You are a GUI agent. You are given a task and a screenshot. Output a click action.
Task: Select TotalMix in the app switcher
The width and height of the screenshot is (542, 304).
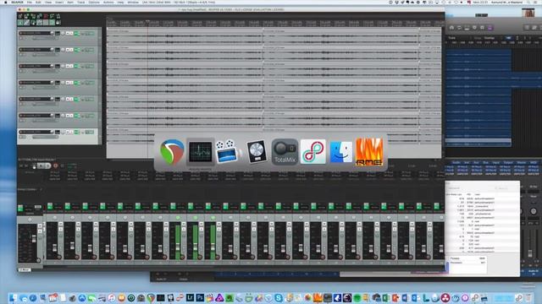tap(285, 152)
